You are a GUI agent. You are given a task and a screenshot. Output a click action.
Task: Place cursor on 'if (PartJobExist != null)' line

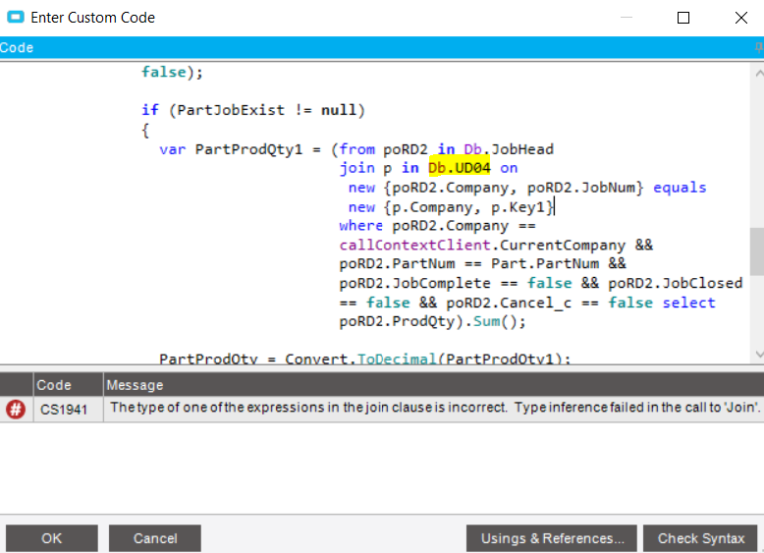[x=253, y=110]
